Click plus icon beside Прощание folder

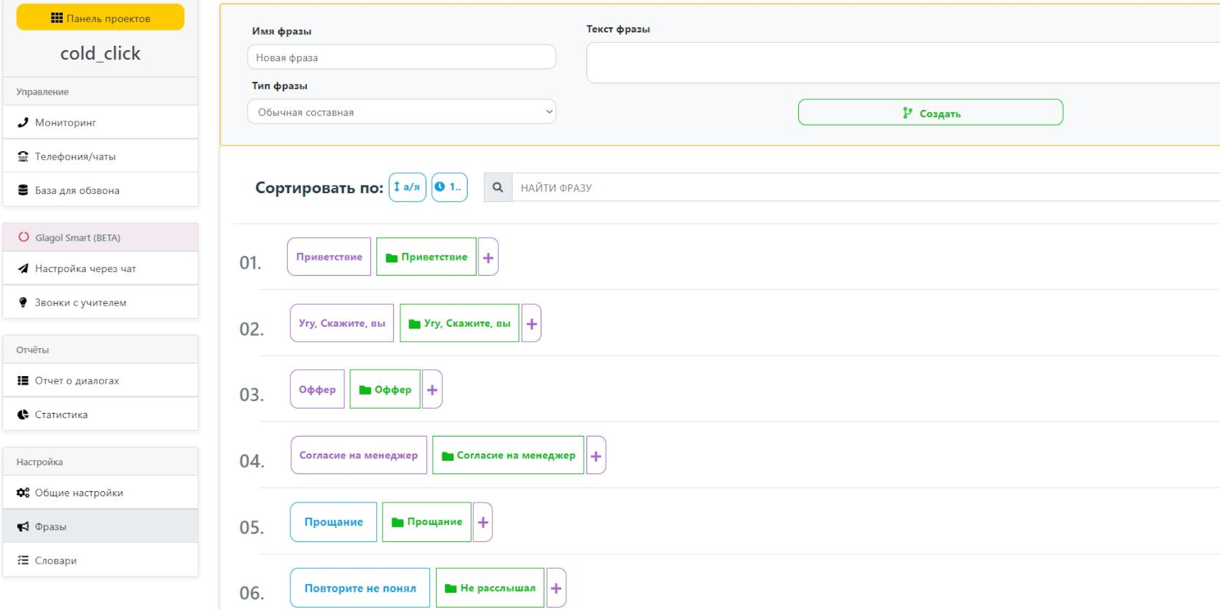click(483, 522)
